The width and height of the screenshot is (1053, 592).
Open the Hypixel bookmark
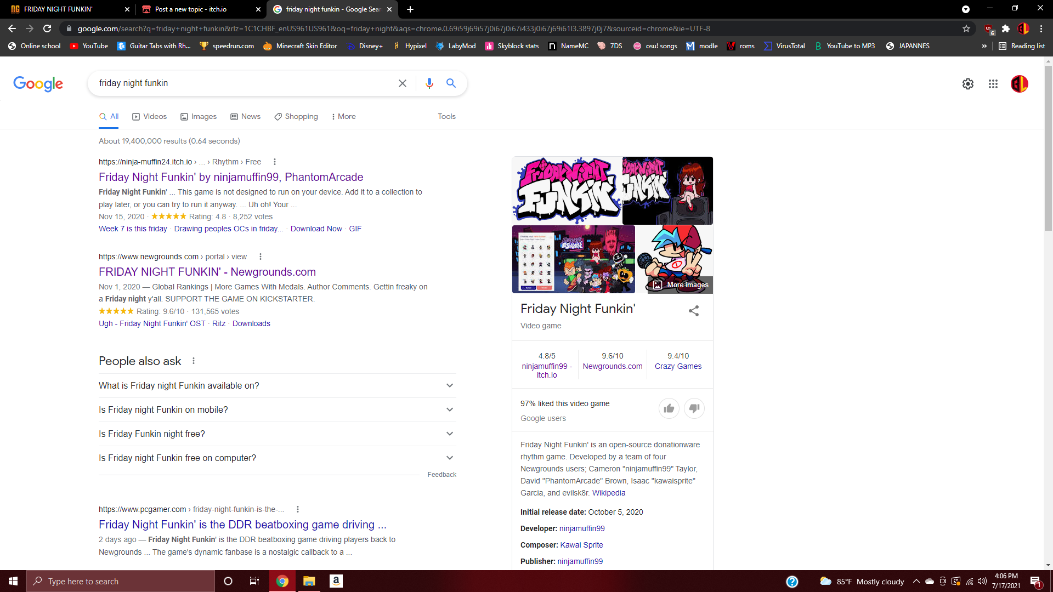pos(409,46)
